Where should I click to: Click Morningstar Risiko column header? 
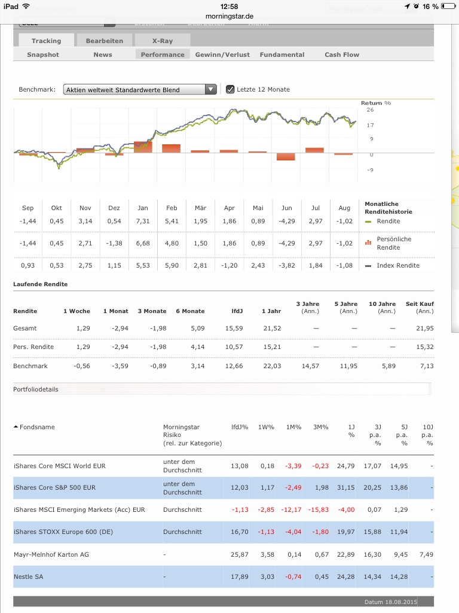[x=192, y=435]
